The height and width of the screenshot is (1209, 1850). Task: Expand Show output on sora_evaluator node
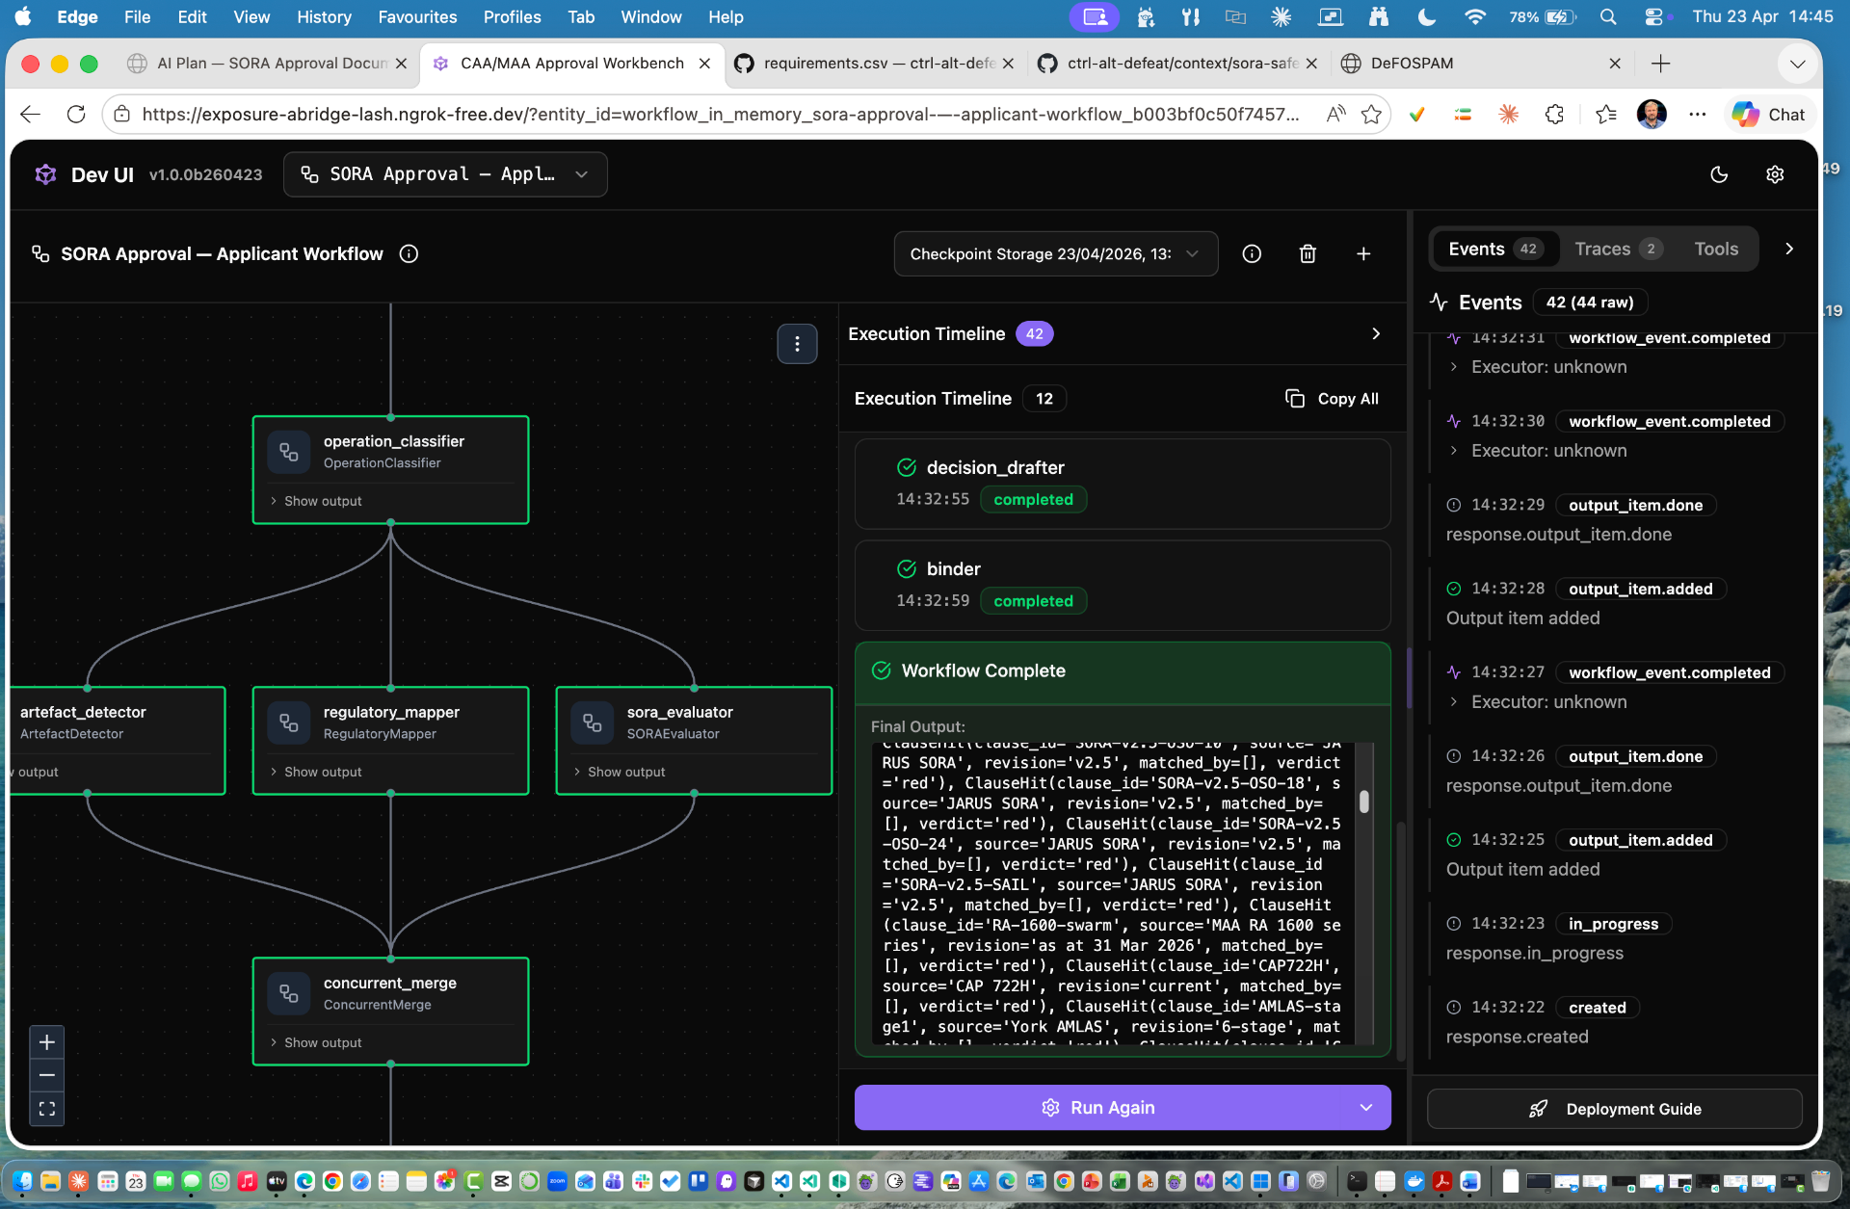(x=620, y=772)
